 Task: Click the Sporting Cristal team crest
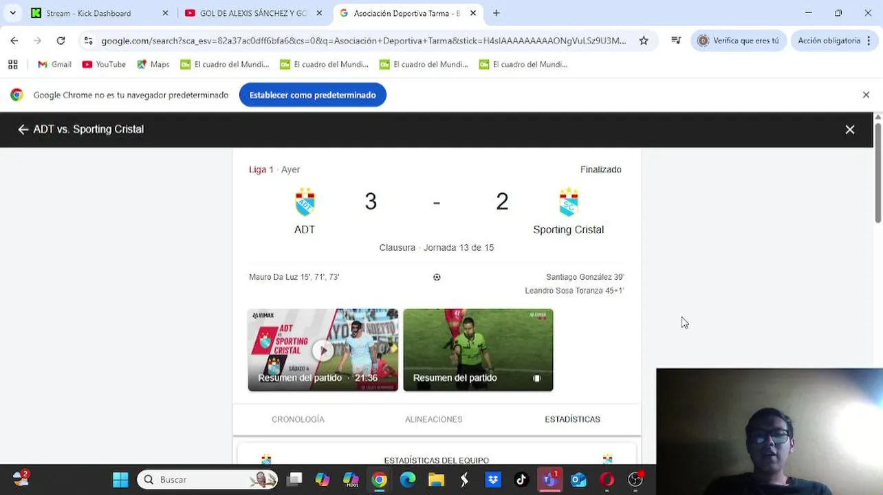[568, 201]
